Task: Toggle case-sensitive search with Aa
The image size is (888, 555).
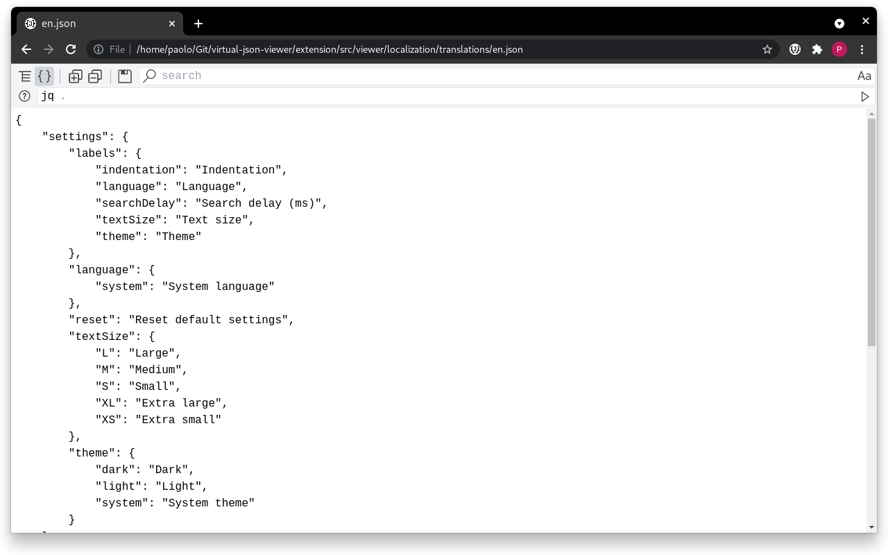Action: coord(864,76)
